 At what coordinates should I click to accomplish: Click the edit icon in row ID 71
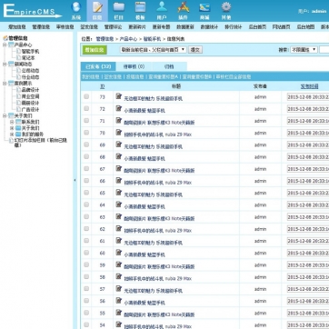(119, 120)
